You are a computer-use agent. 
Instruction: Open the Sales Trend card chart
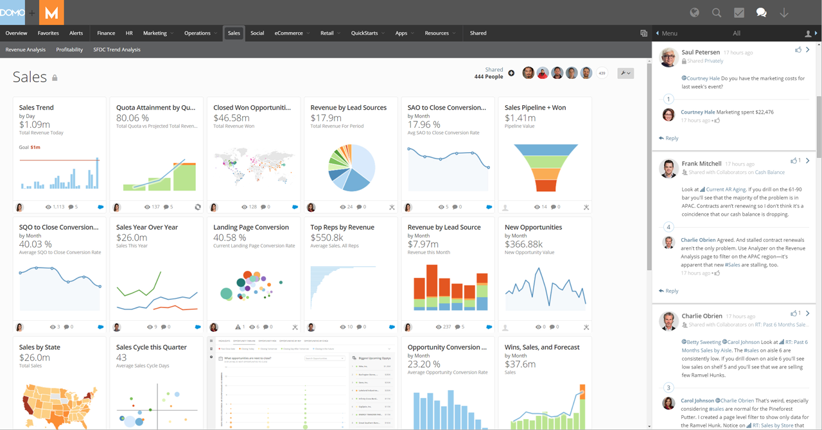click(59, 172)
